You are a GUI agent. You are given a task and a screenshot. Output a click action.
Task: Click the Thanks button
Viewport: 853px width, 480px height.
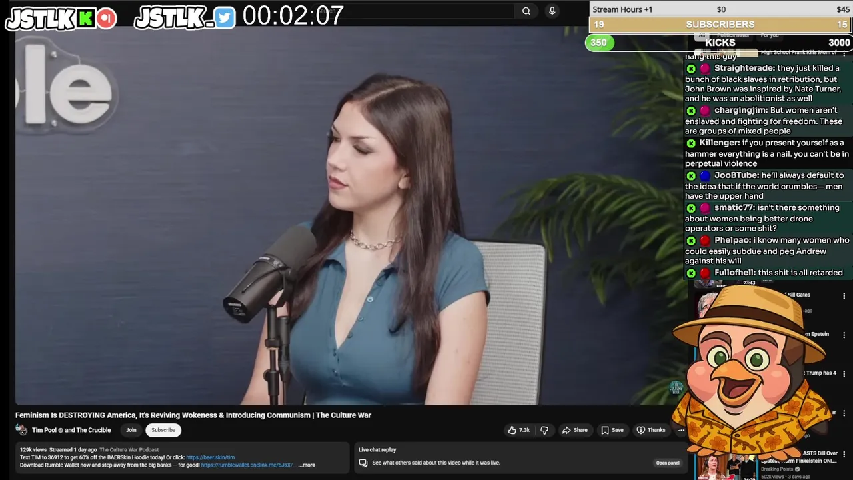[651, 430]
